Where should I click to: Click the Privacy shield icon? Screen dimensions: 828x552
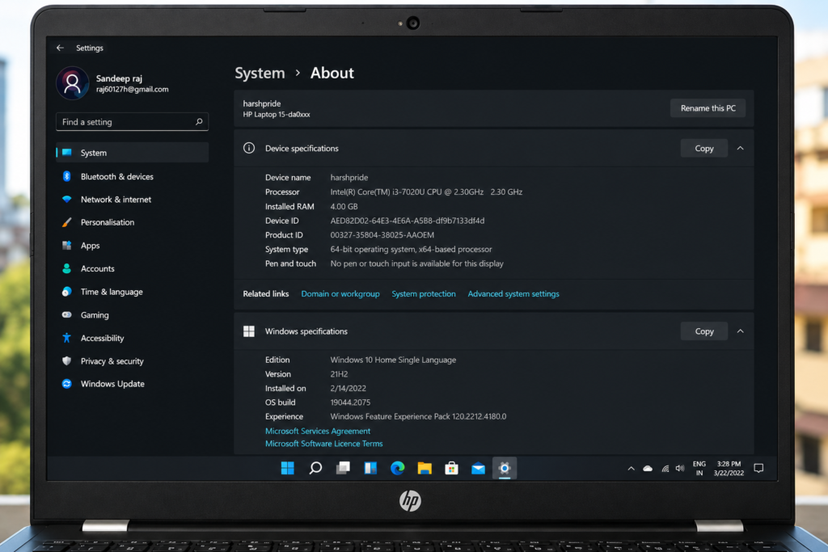[66, 361]
